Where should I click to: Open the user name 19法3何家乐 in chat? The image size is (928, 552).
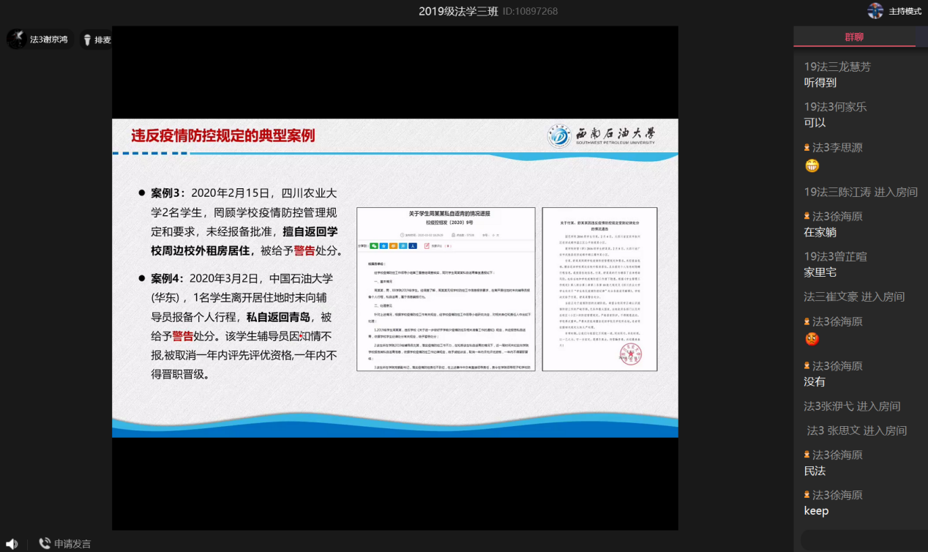[x=835, y=107]
